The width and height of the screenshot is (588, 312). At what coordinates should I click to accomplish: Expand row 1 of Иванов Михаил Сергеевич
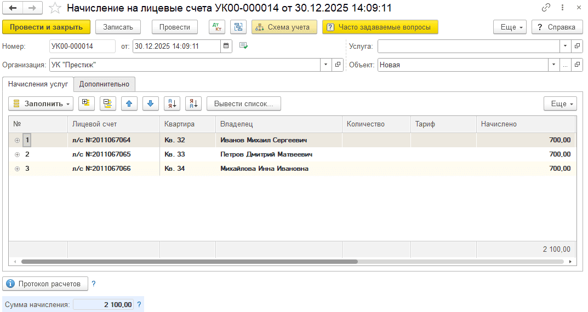pos(17,140)
